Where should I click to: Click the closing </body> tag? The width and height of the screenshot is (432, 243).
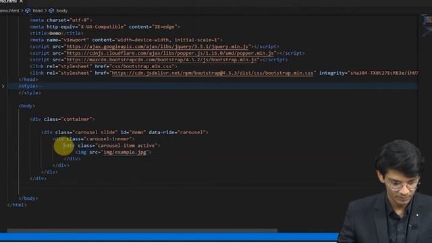(28, 198)
